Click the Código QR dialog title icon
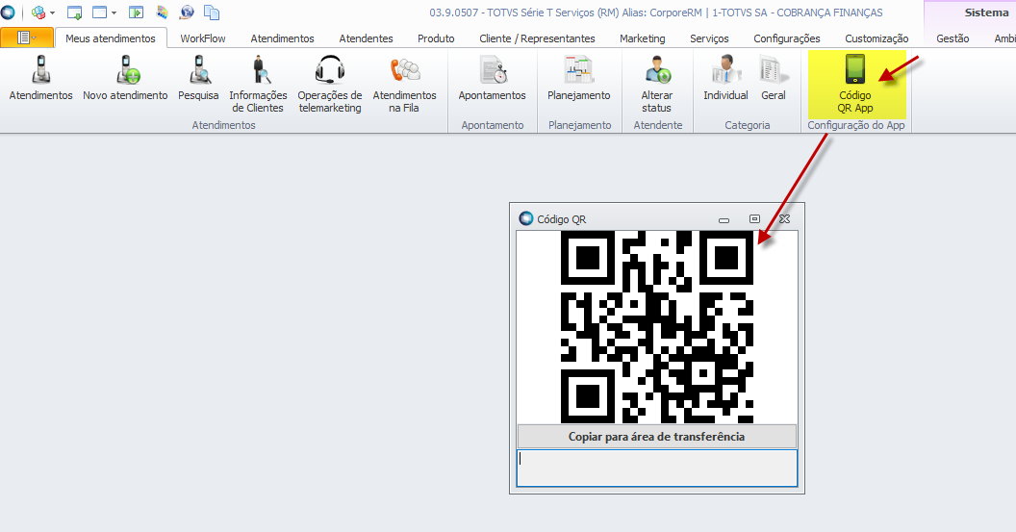The height and width of the screenshot is (532, 1016). 526,218
